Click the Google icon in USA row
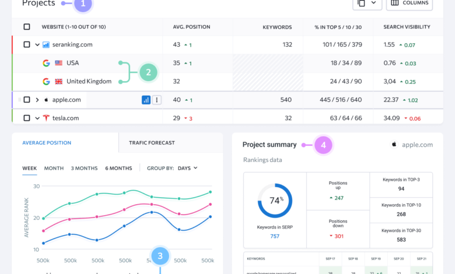 (46, 63)
